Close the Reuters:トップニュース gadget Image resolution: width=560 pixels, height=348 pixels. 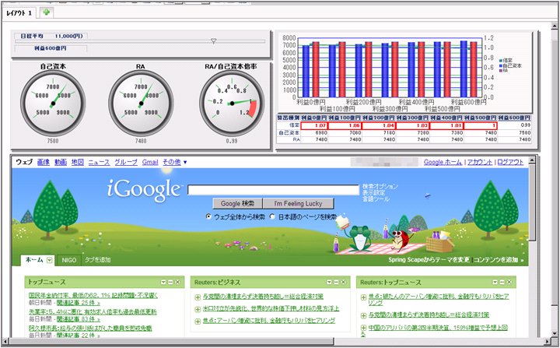tap(509, 282)
